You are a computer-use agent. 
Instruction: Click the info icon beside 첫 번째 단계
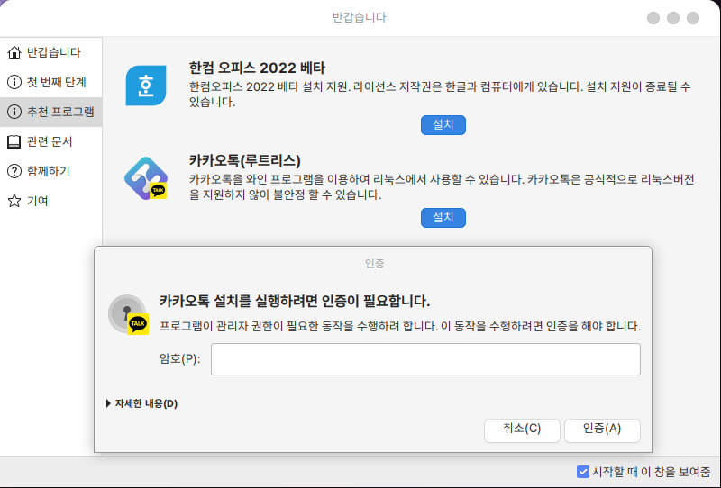(x=14, y=82)
